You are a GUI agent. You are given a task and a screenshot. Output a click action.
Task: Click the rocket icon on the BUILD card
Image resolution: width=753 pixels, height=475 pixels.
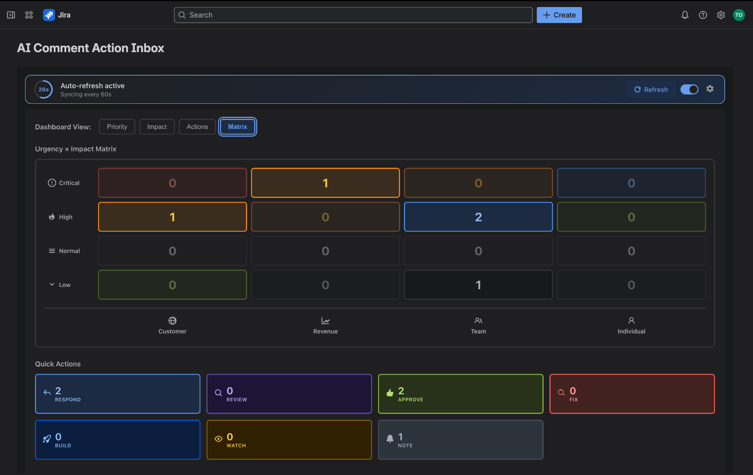[x=47, y=439]
